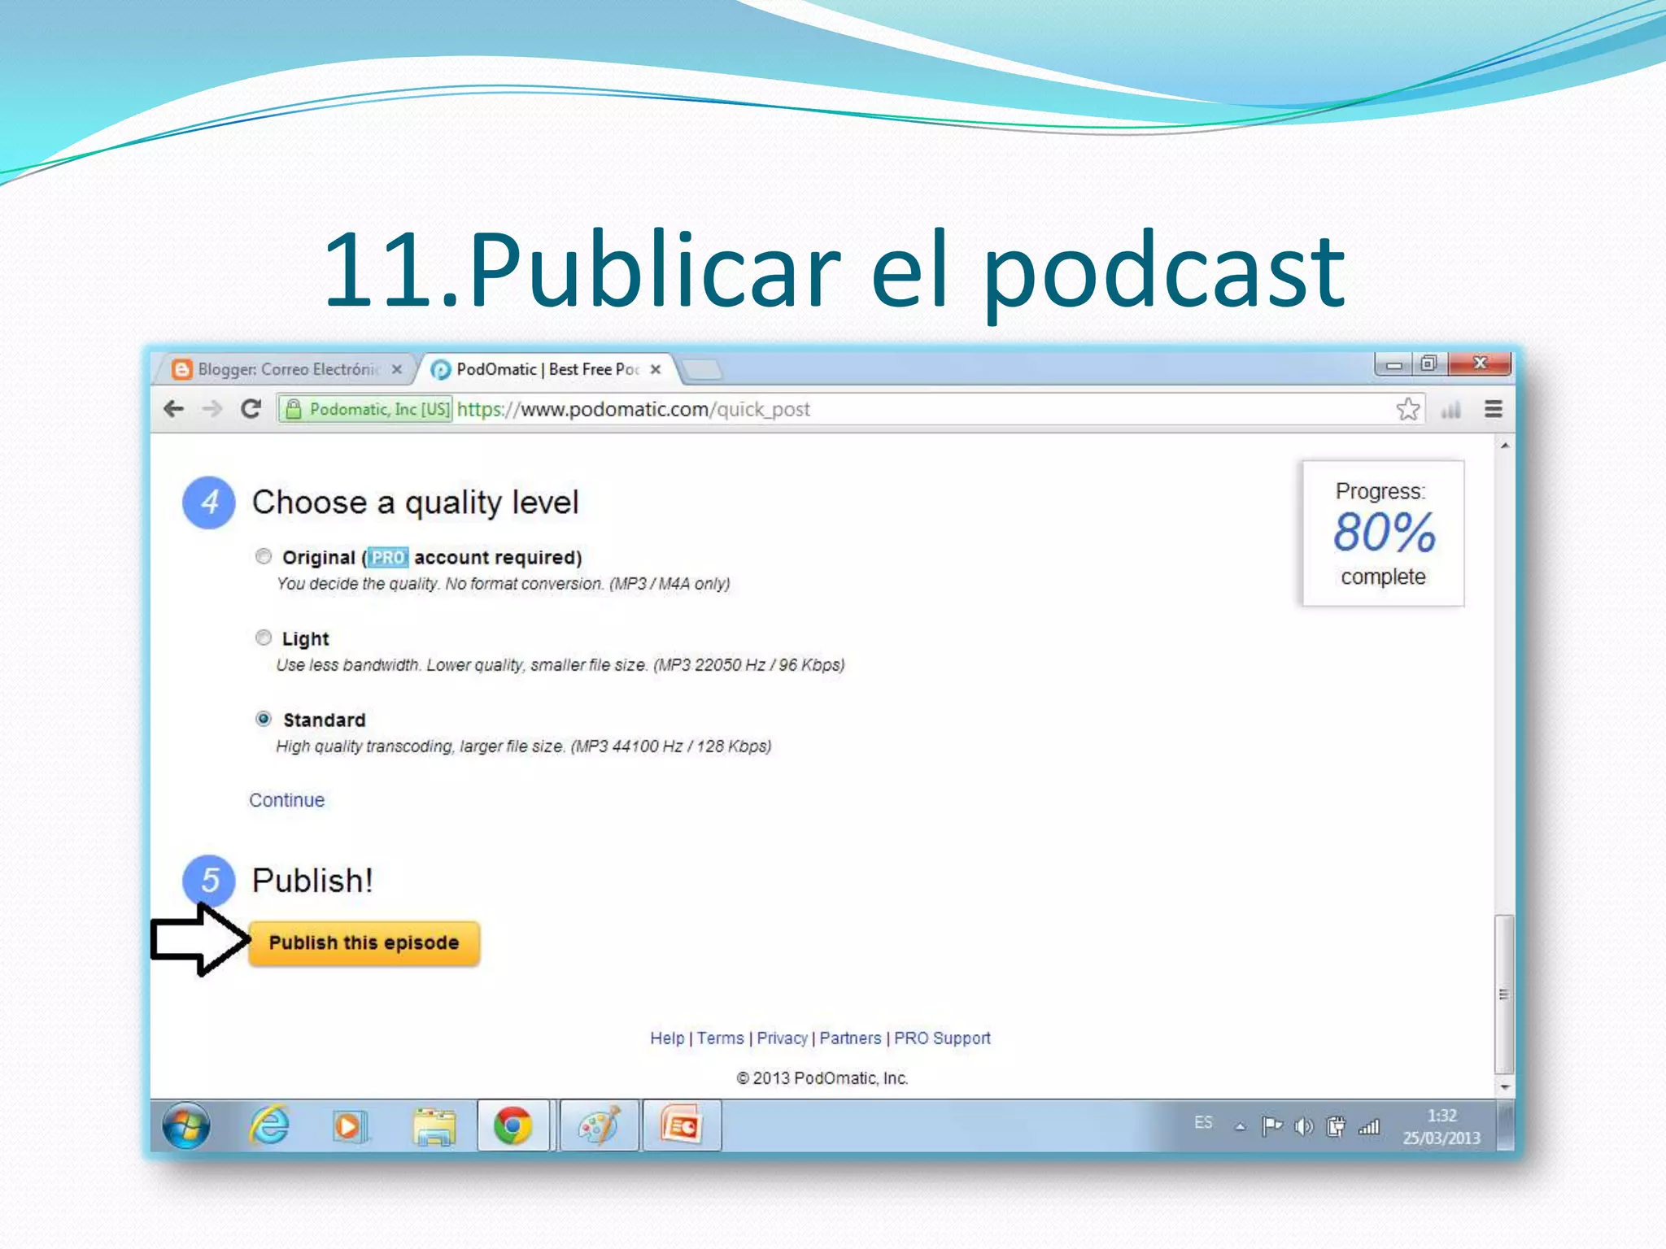
Task: Click the power plug battery tray icon
Action: coord(1335,1126)
